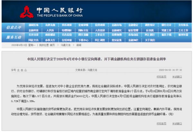
Task: Open the 征信管理 section
Action: (x=133, y=31)
